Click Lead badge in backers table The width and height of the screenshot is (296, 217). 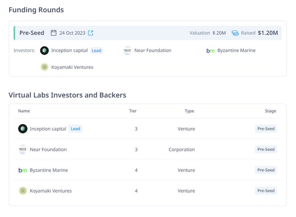tap(75, 129)
